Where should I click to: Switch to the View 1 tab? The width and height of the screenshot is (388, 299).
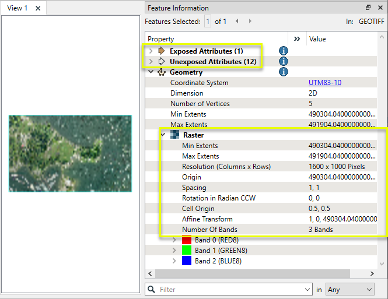[x=18, y=8]
